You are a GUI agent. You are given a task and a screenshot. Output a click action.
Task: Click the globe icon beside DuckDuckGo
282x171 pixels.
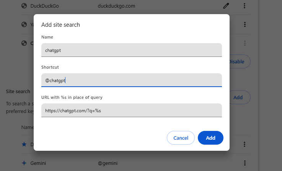point(24,6)
